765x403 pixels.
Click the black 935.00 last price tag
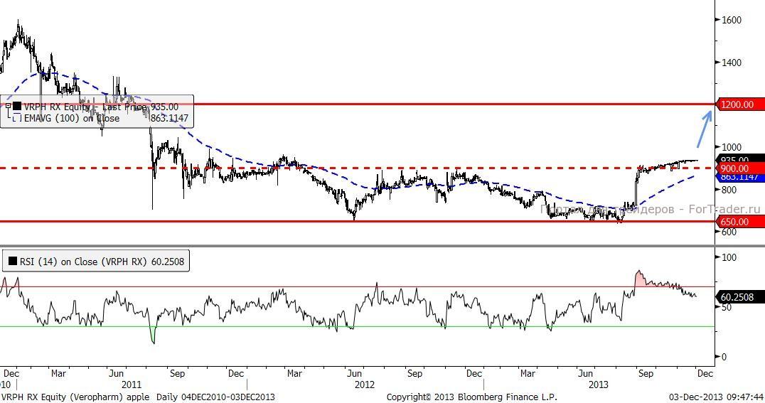[x=739, y=159]
